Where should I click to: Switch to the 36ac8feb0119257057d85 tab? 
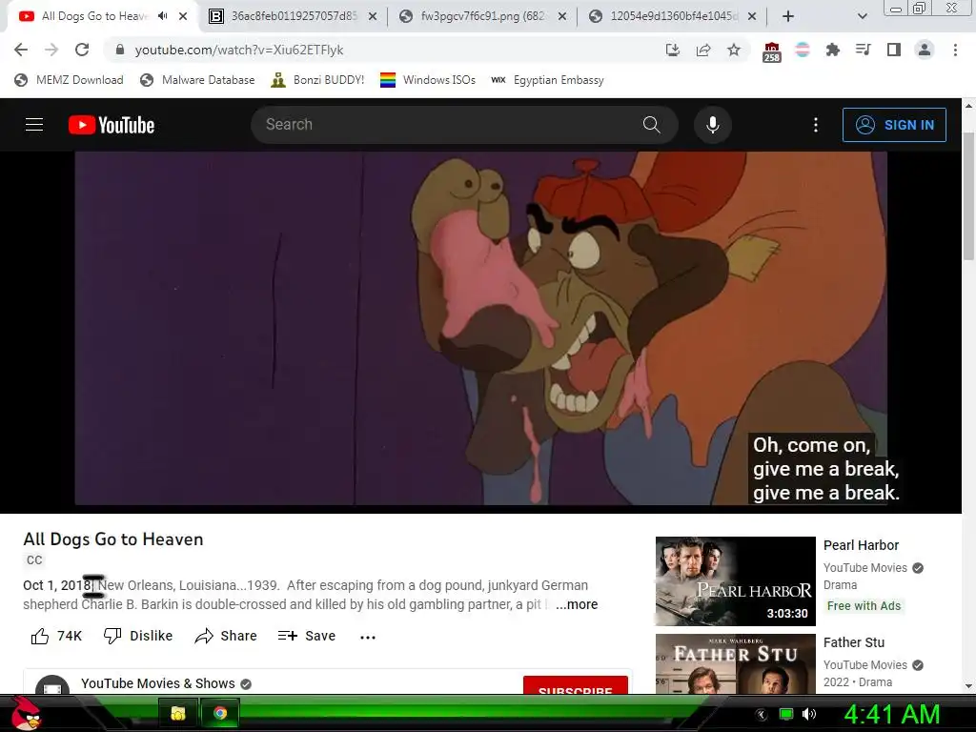(293, 16)
